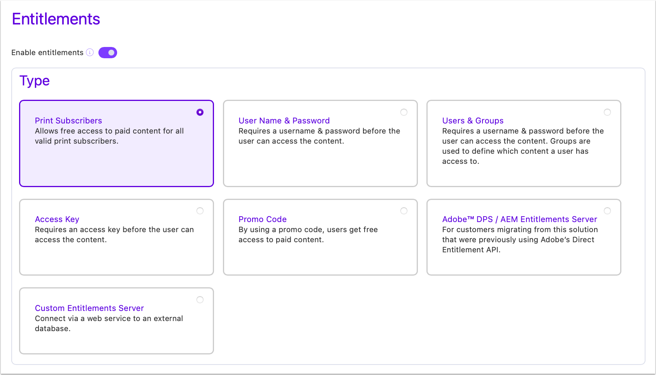This screenshot has height=375, width=656.
Task: Select the Print Subscribers radio button
Action: pyautogui.click(x=200, y=112)
